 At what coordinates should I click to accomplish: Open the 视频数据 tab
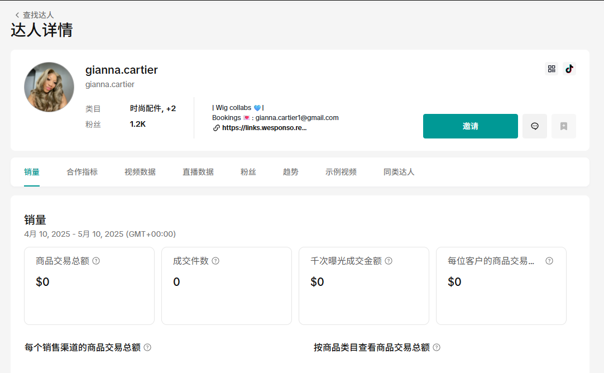click(139, 172)
